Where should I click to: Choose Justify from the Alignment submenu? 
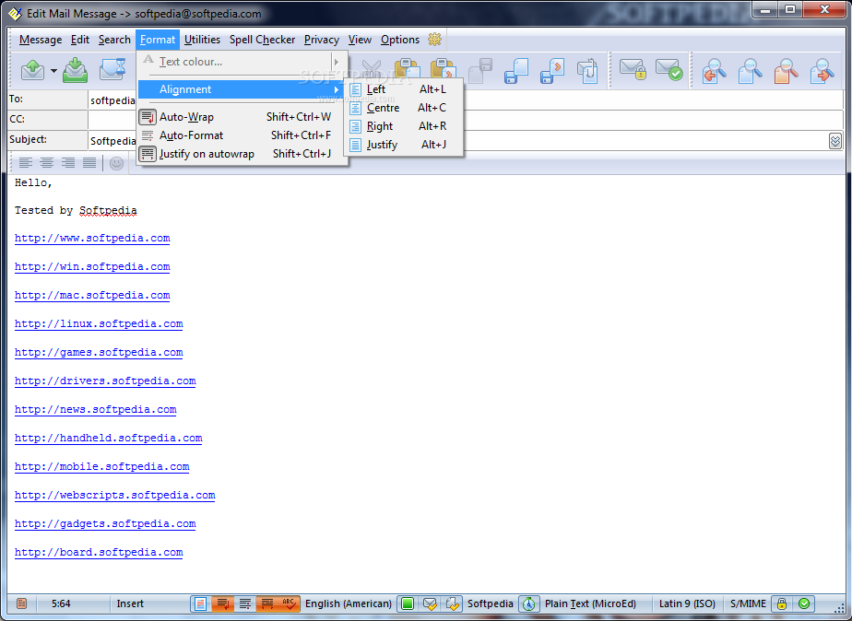[404, 145]
